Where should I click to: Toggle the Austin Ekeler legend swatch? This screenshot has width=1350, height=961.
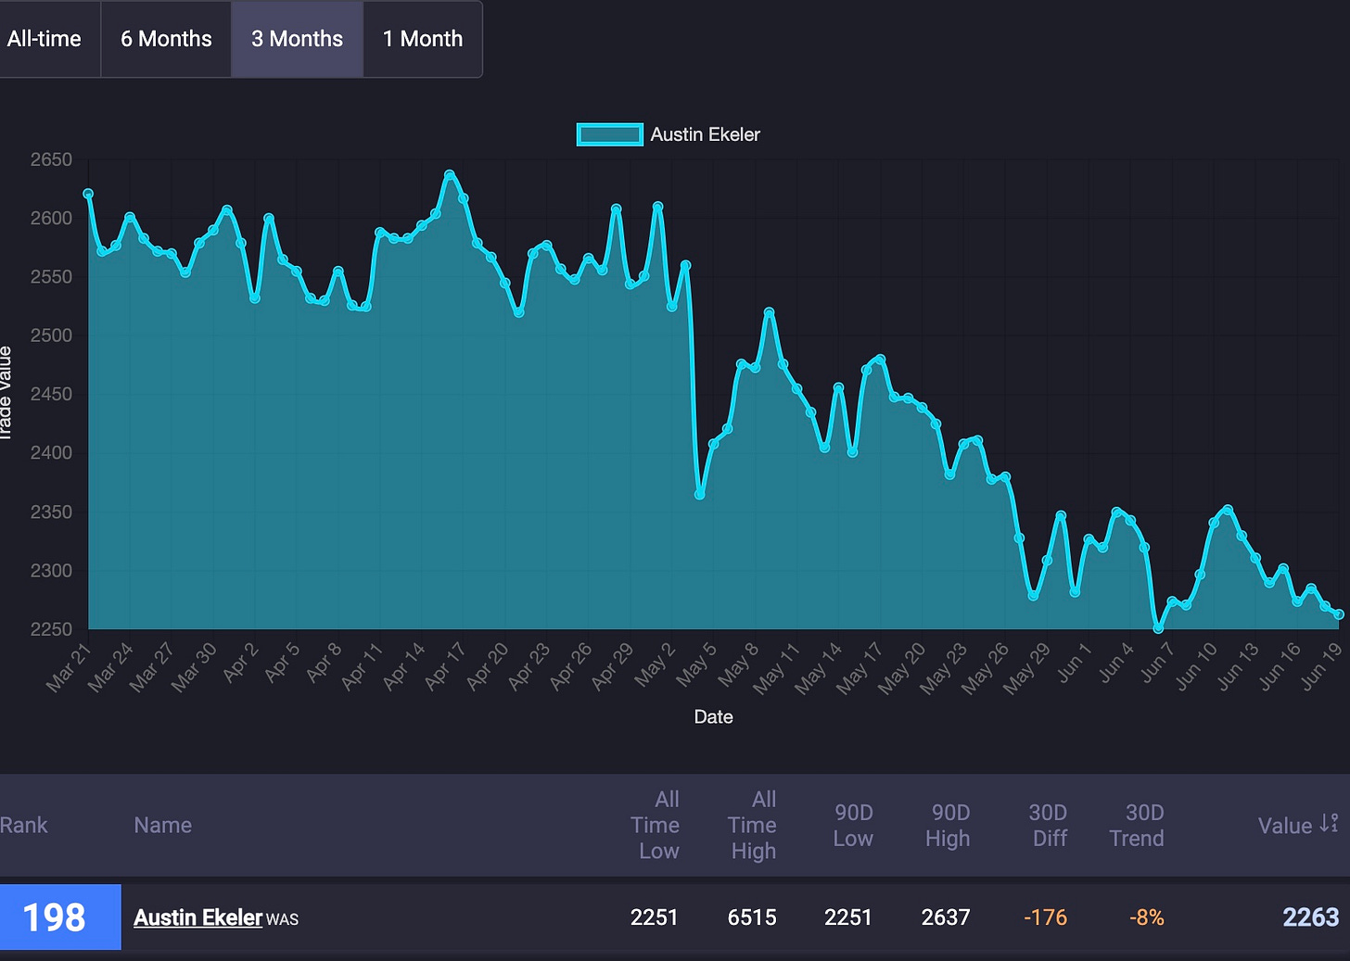609,134
